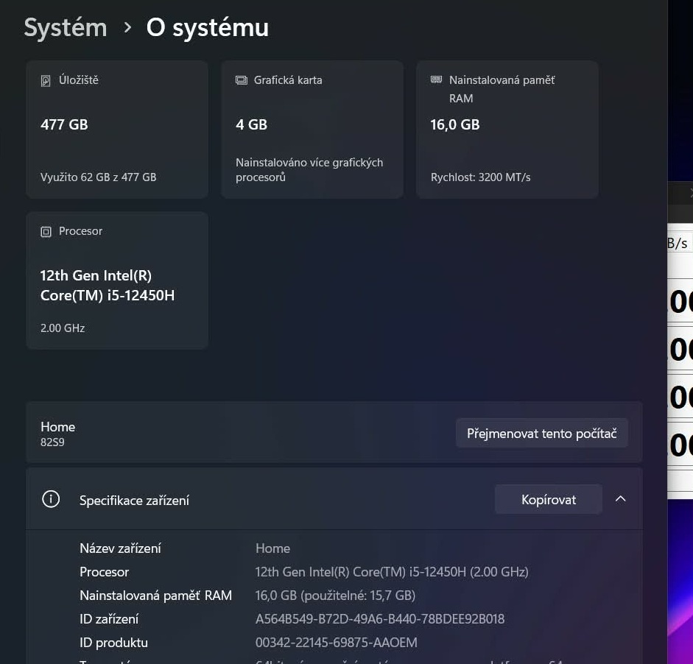This screenshot has height=664, width=693.
Task: Open the Úložiště storage card
Action: coord(116,129)
